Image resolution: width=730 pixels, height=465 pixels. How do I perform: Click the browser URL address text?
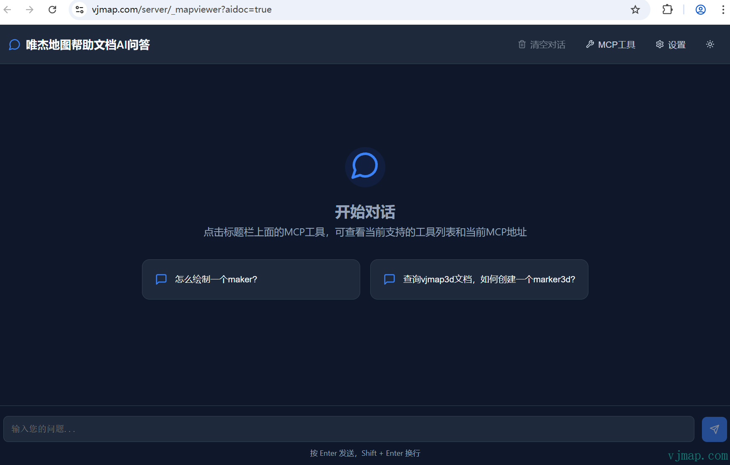point(182,10)
